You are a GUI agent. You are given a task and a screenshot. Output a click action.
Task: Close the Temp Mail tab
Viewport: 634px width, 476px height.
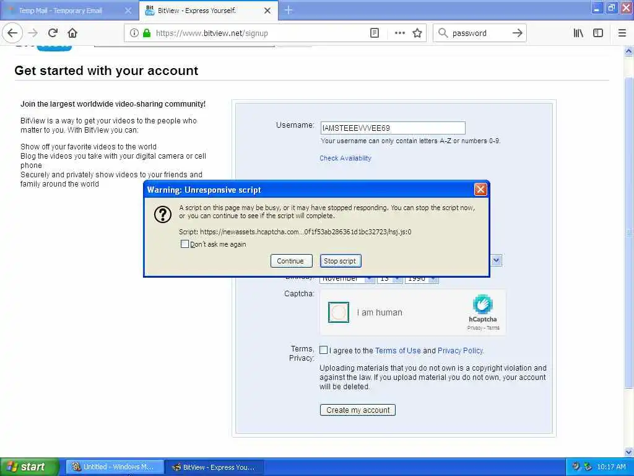click(128, 11)
